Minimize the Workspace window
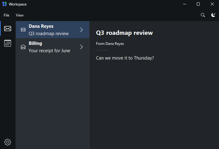The width and height of the screenshot is (219, 149). (x=185, y=4)
